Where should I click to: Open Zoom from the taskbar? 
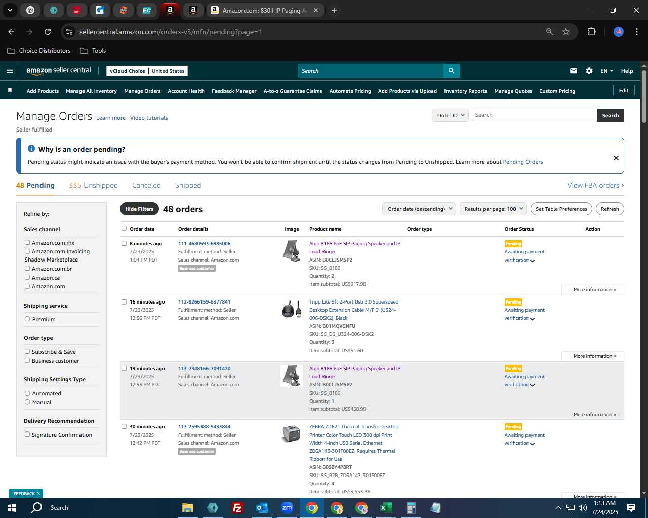tap(287, 508)
